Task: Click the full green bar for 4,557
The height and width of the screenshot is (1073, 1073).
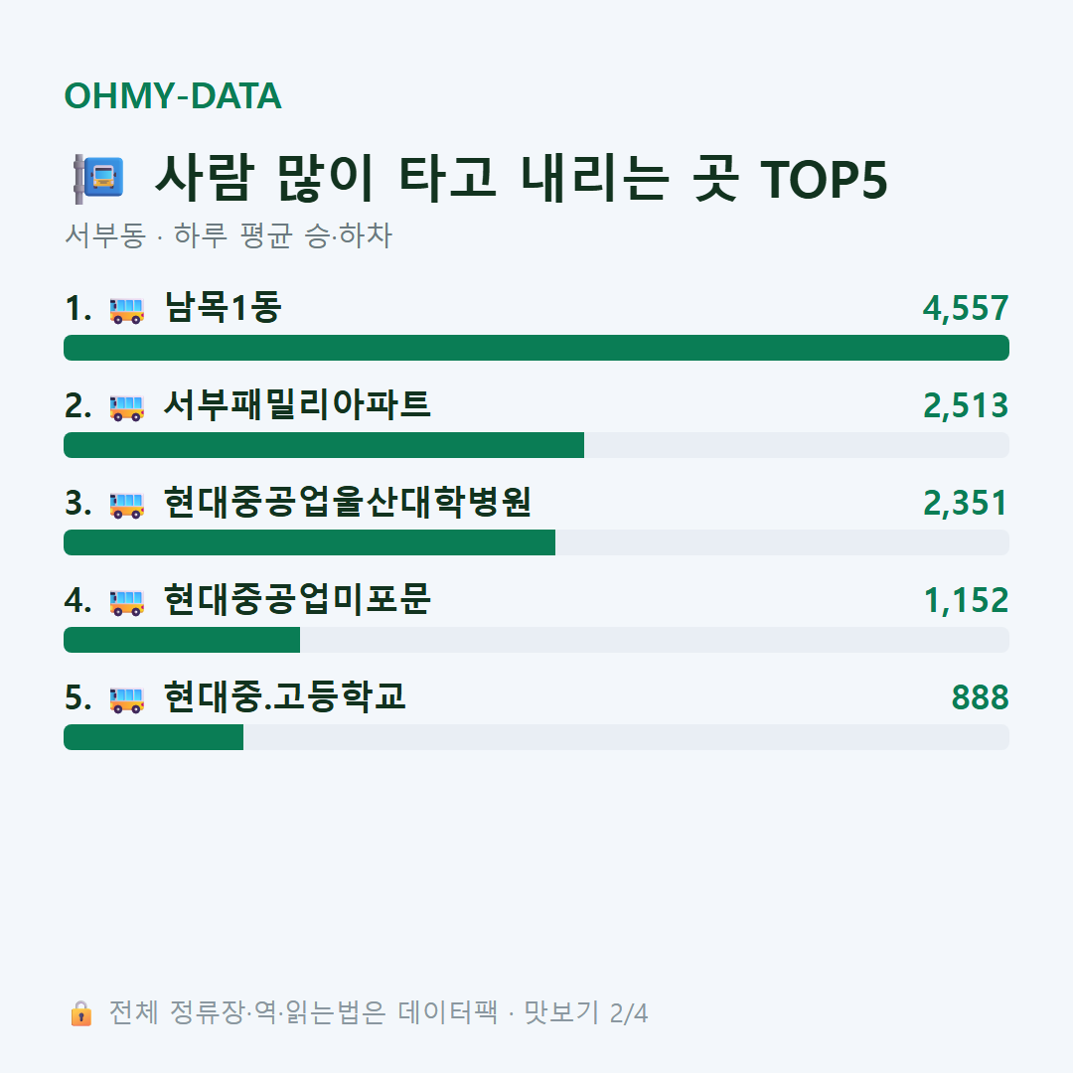Action: [x=536, y=348]
